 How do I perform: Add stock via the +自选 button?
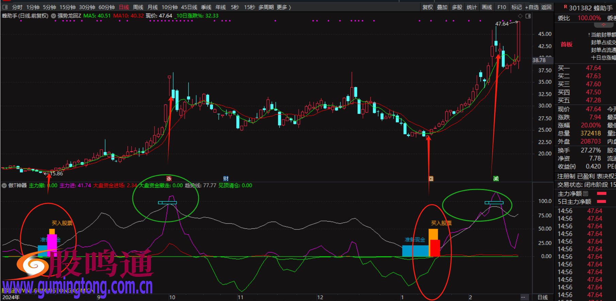click(532, 7)
